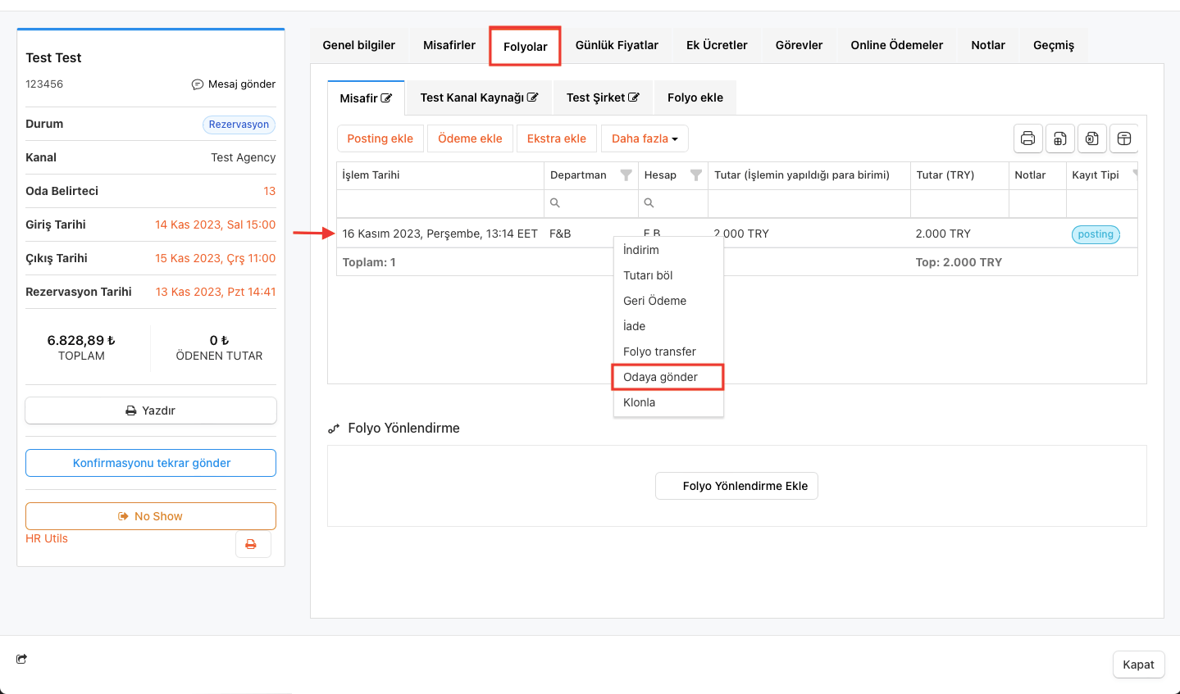Switch to the Günlük Fiyatlar tab

click(617, 45)
